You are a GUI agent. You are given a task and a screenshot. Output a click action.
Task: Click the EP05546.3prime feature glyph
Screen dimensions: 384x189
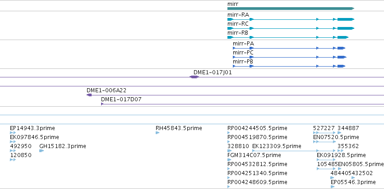pos(333,187)
